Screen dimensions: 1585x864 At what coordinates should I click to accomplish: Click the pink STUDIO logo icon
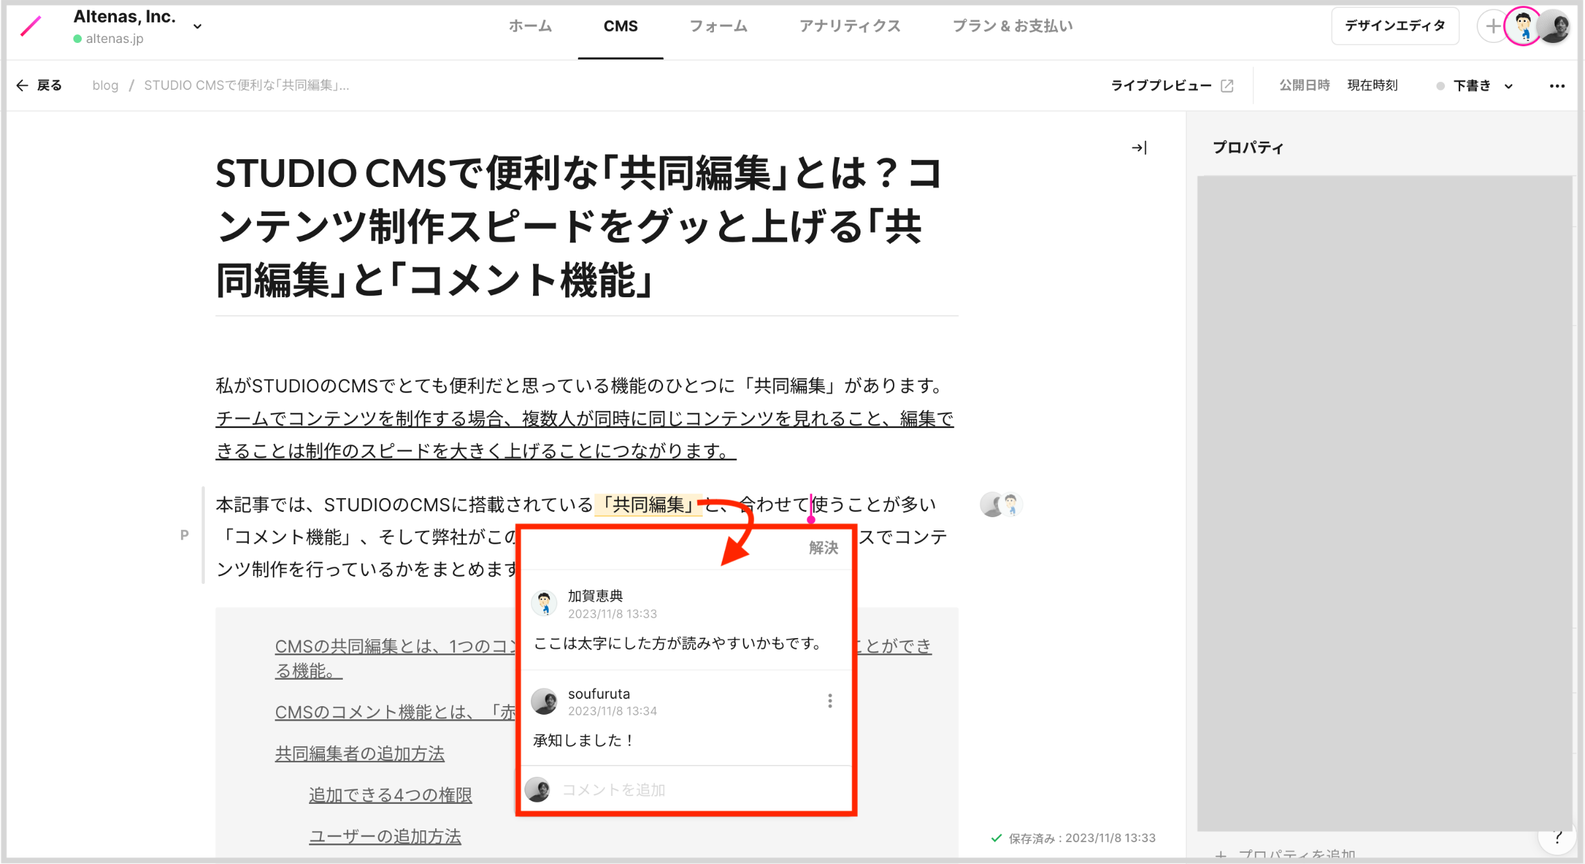coord(31,26)
